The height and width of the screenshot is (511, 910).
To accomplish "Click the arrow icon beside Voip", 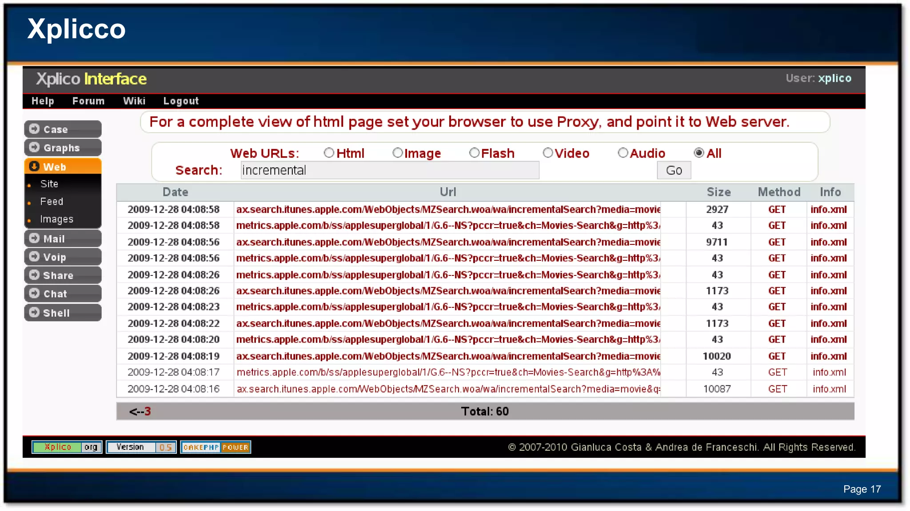I will tap(34, 256).
